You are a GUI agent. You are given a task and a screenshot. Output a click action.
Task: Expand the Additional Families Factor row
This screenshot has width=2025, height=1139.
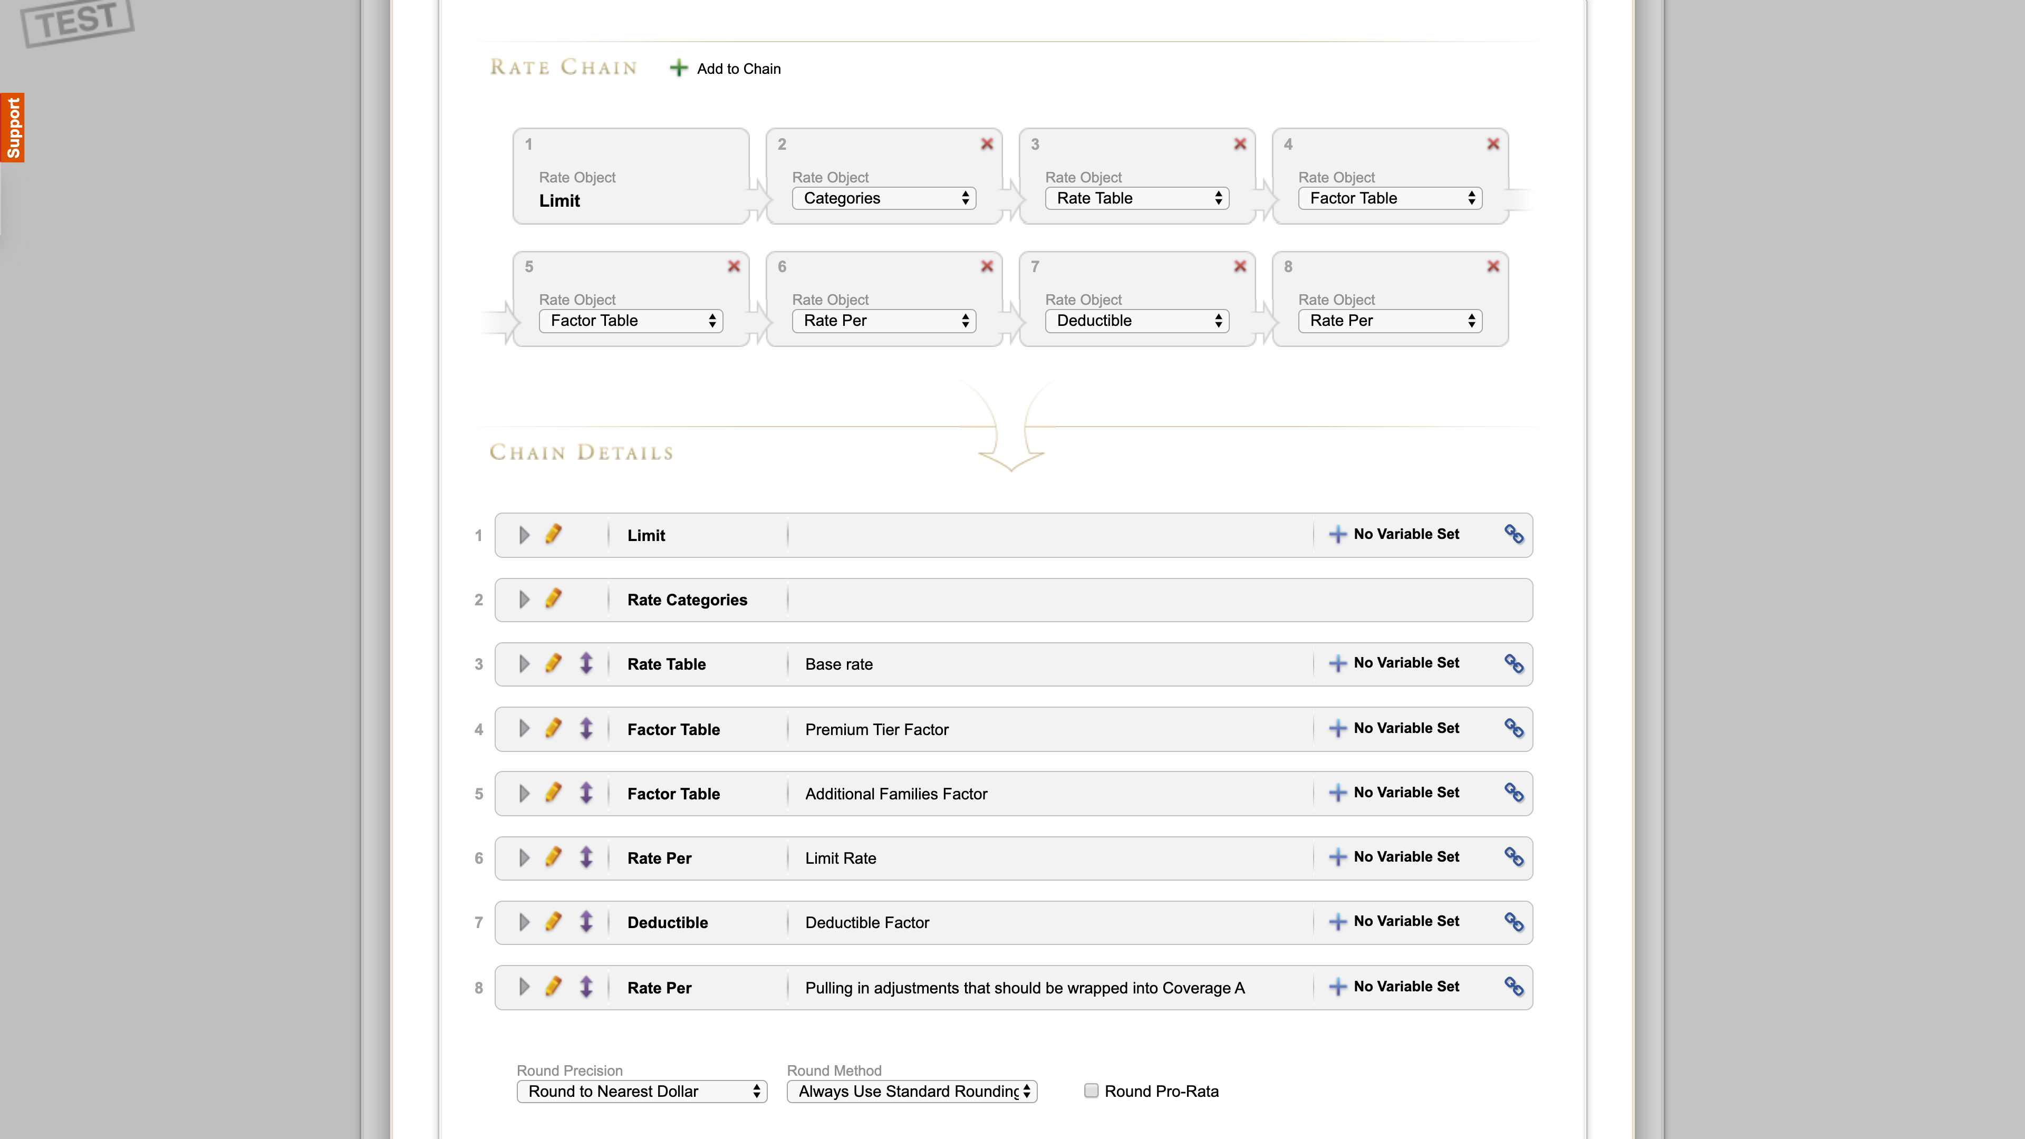524,793
